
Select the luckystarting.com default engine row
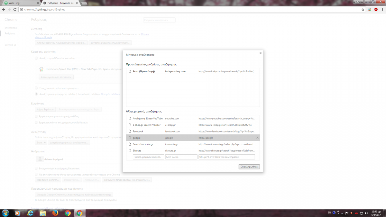(x=193, y=71)
